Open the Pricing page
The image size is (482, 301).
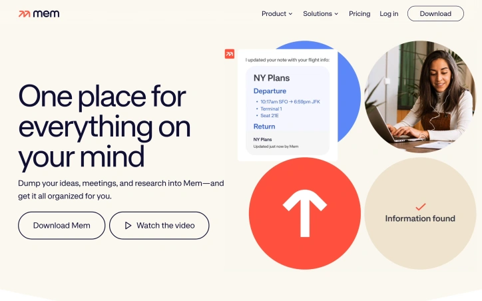coord(360,14)
